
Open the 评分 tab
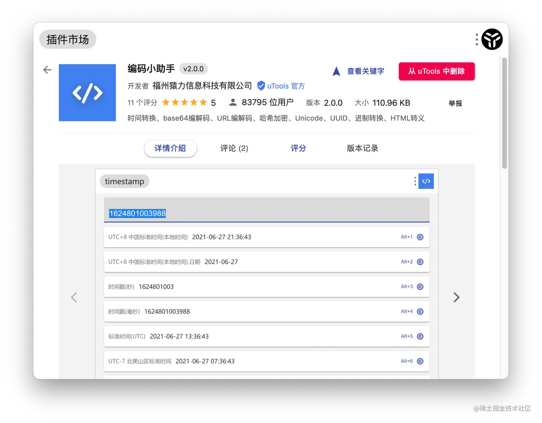tap(298, 148)
